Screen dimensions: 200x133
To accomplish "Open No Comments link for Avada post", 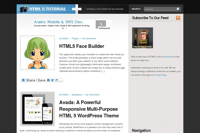I will (92, 95).
